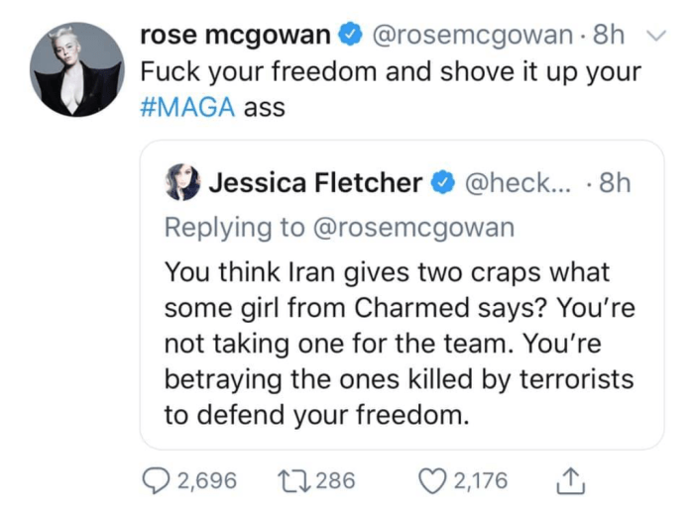Click the 2,176 likes count
Viewport: 693px width, 509px height.
click(481, 481)
